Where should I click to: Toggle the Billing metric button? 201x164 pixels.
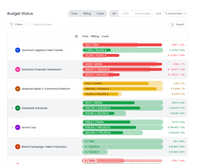87,13
